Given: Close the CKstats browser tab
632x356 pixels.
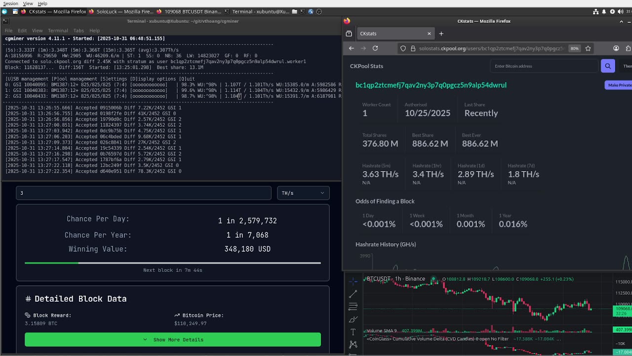Looking at the screenshot, I should pyautogui.click(x=429, y=34).
